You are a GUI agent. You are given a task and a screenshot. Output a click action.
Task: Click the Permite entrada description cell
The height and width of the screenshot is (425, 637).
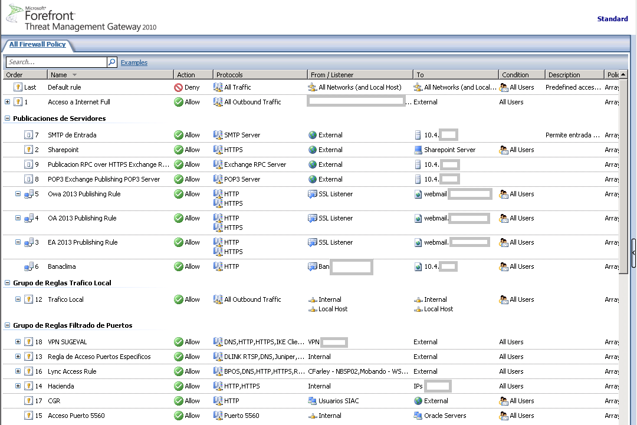(x=573, y=135)
